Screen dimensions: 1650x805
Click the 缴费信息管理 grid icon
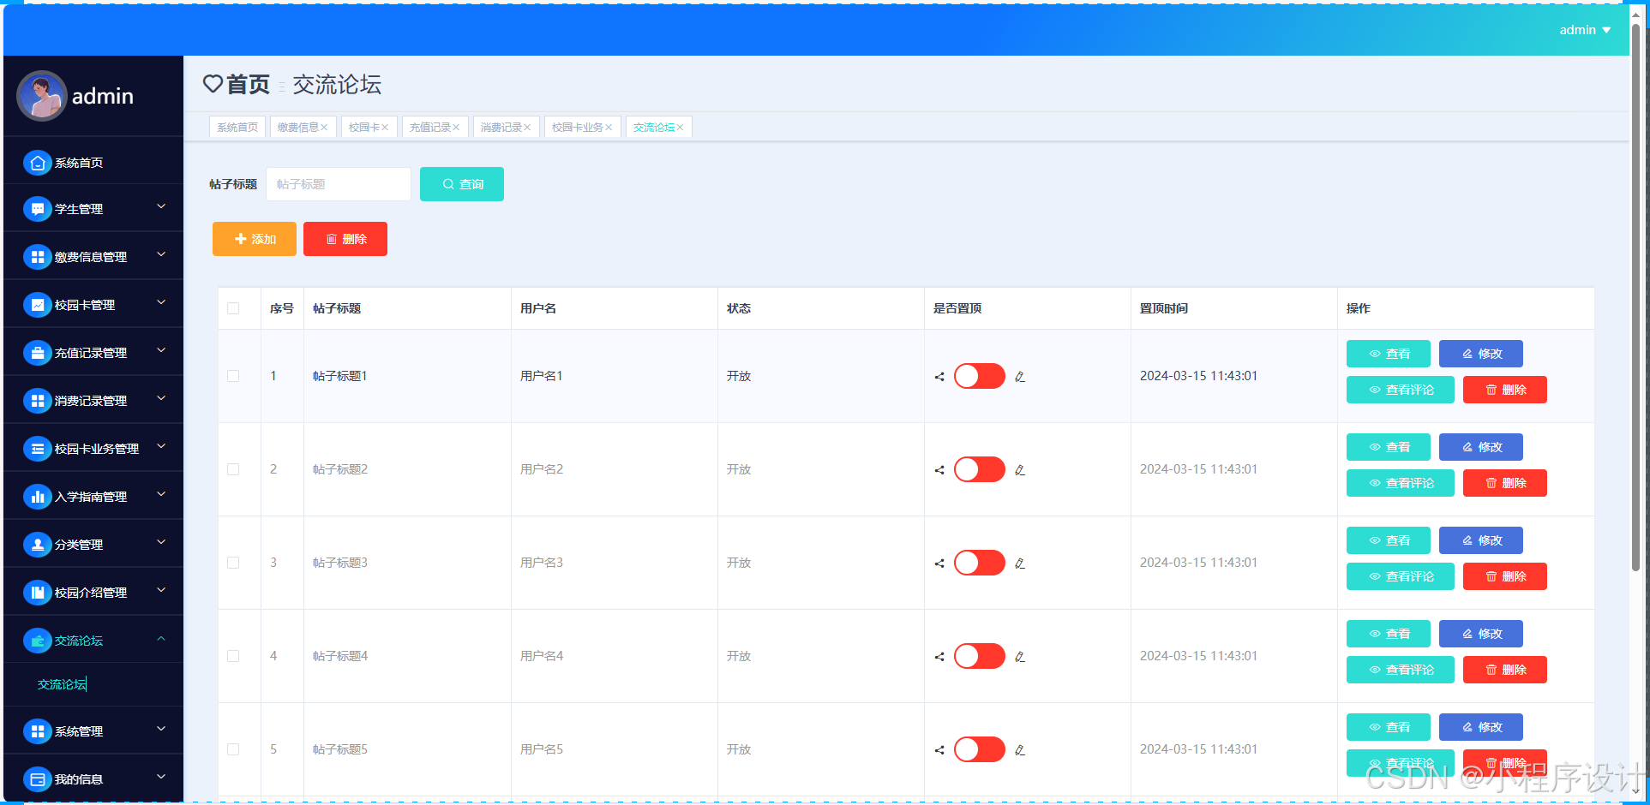(38, 257)
